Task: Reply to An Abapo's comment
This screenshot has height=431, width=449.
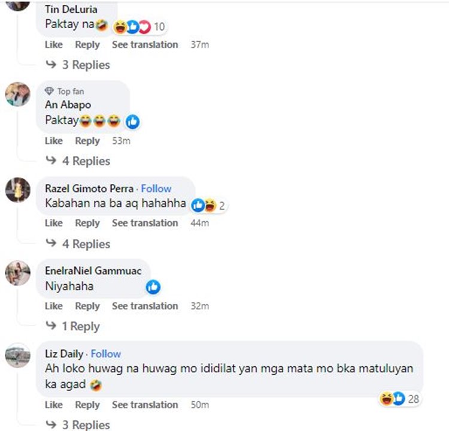Action: [87, 141]
